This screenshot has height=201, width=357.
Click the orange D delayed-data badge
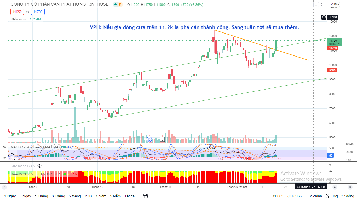pos(120,5)
